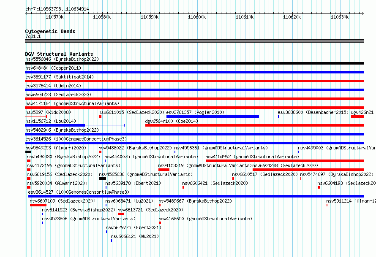
Task: Click the Cytogenetic Bands track heading
Action: pos(50,31)
